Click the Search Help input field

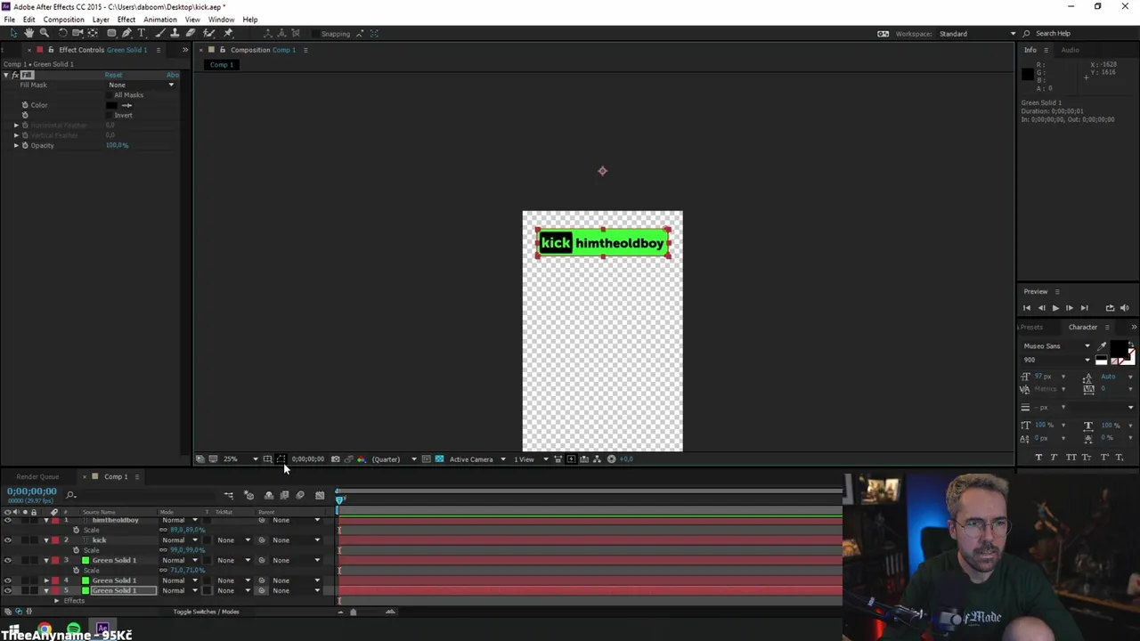coord(1083,34)
